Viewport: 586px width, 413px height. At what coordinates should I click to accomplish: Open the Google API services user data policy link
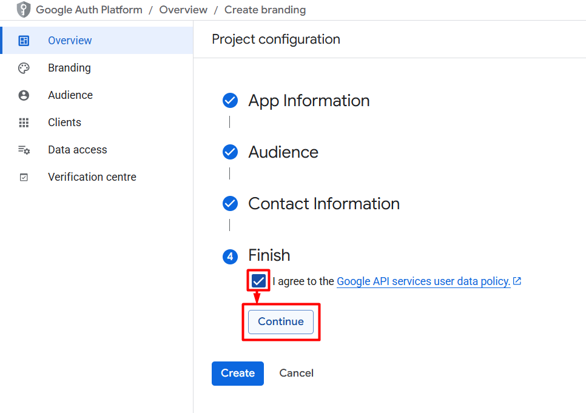click(x=423, y=281)
